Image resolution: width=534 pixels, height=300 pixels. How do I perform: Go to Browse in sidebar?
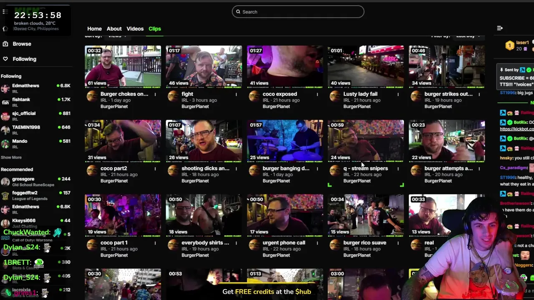(x=22, y=44)
